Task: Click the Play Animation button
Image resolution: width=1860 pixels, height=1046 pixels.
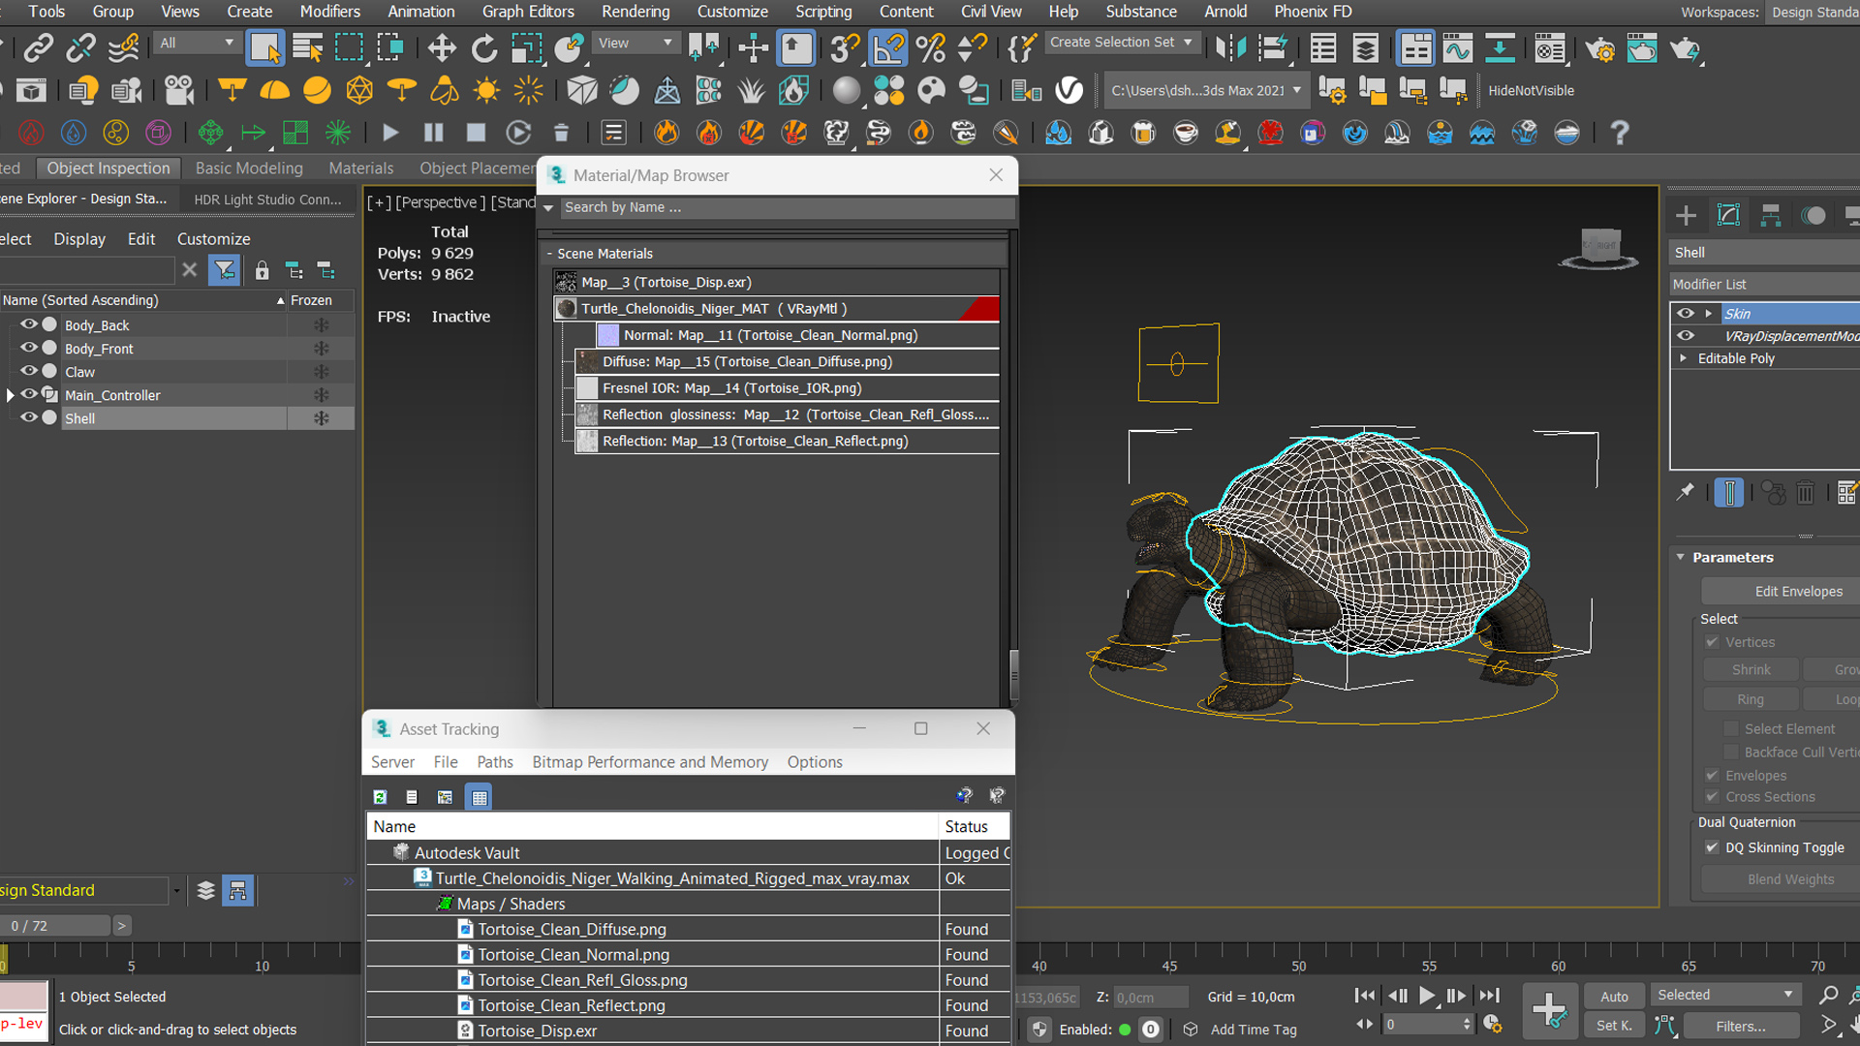Action: [1427, 995]
